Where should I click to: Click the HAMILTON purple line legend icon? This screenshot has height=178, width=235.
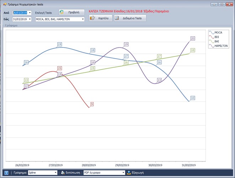click(x=212, y=46)
